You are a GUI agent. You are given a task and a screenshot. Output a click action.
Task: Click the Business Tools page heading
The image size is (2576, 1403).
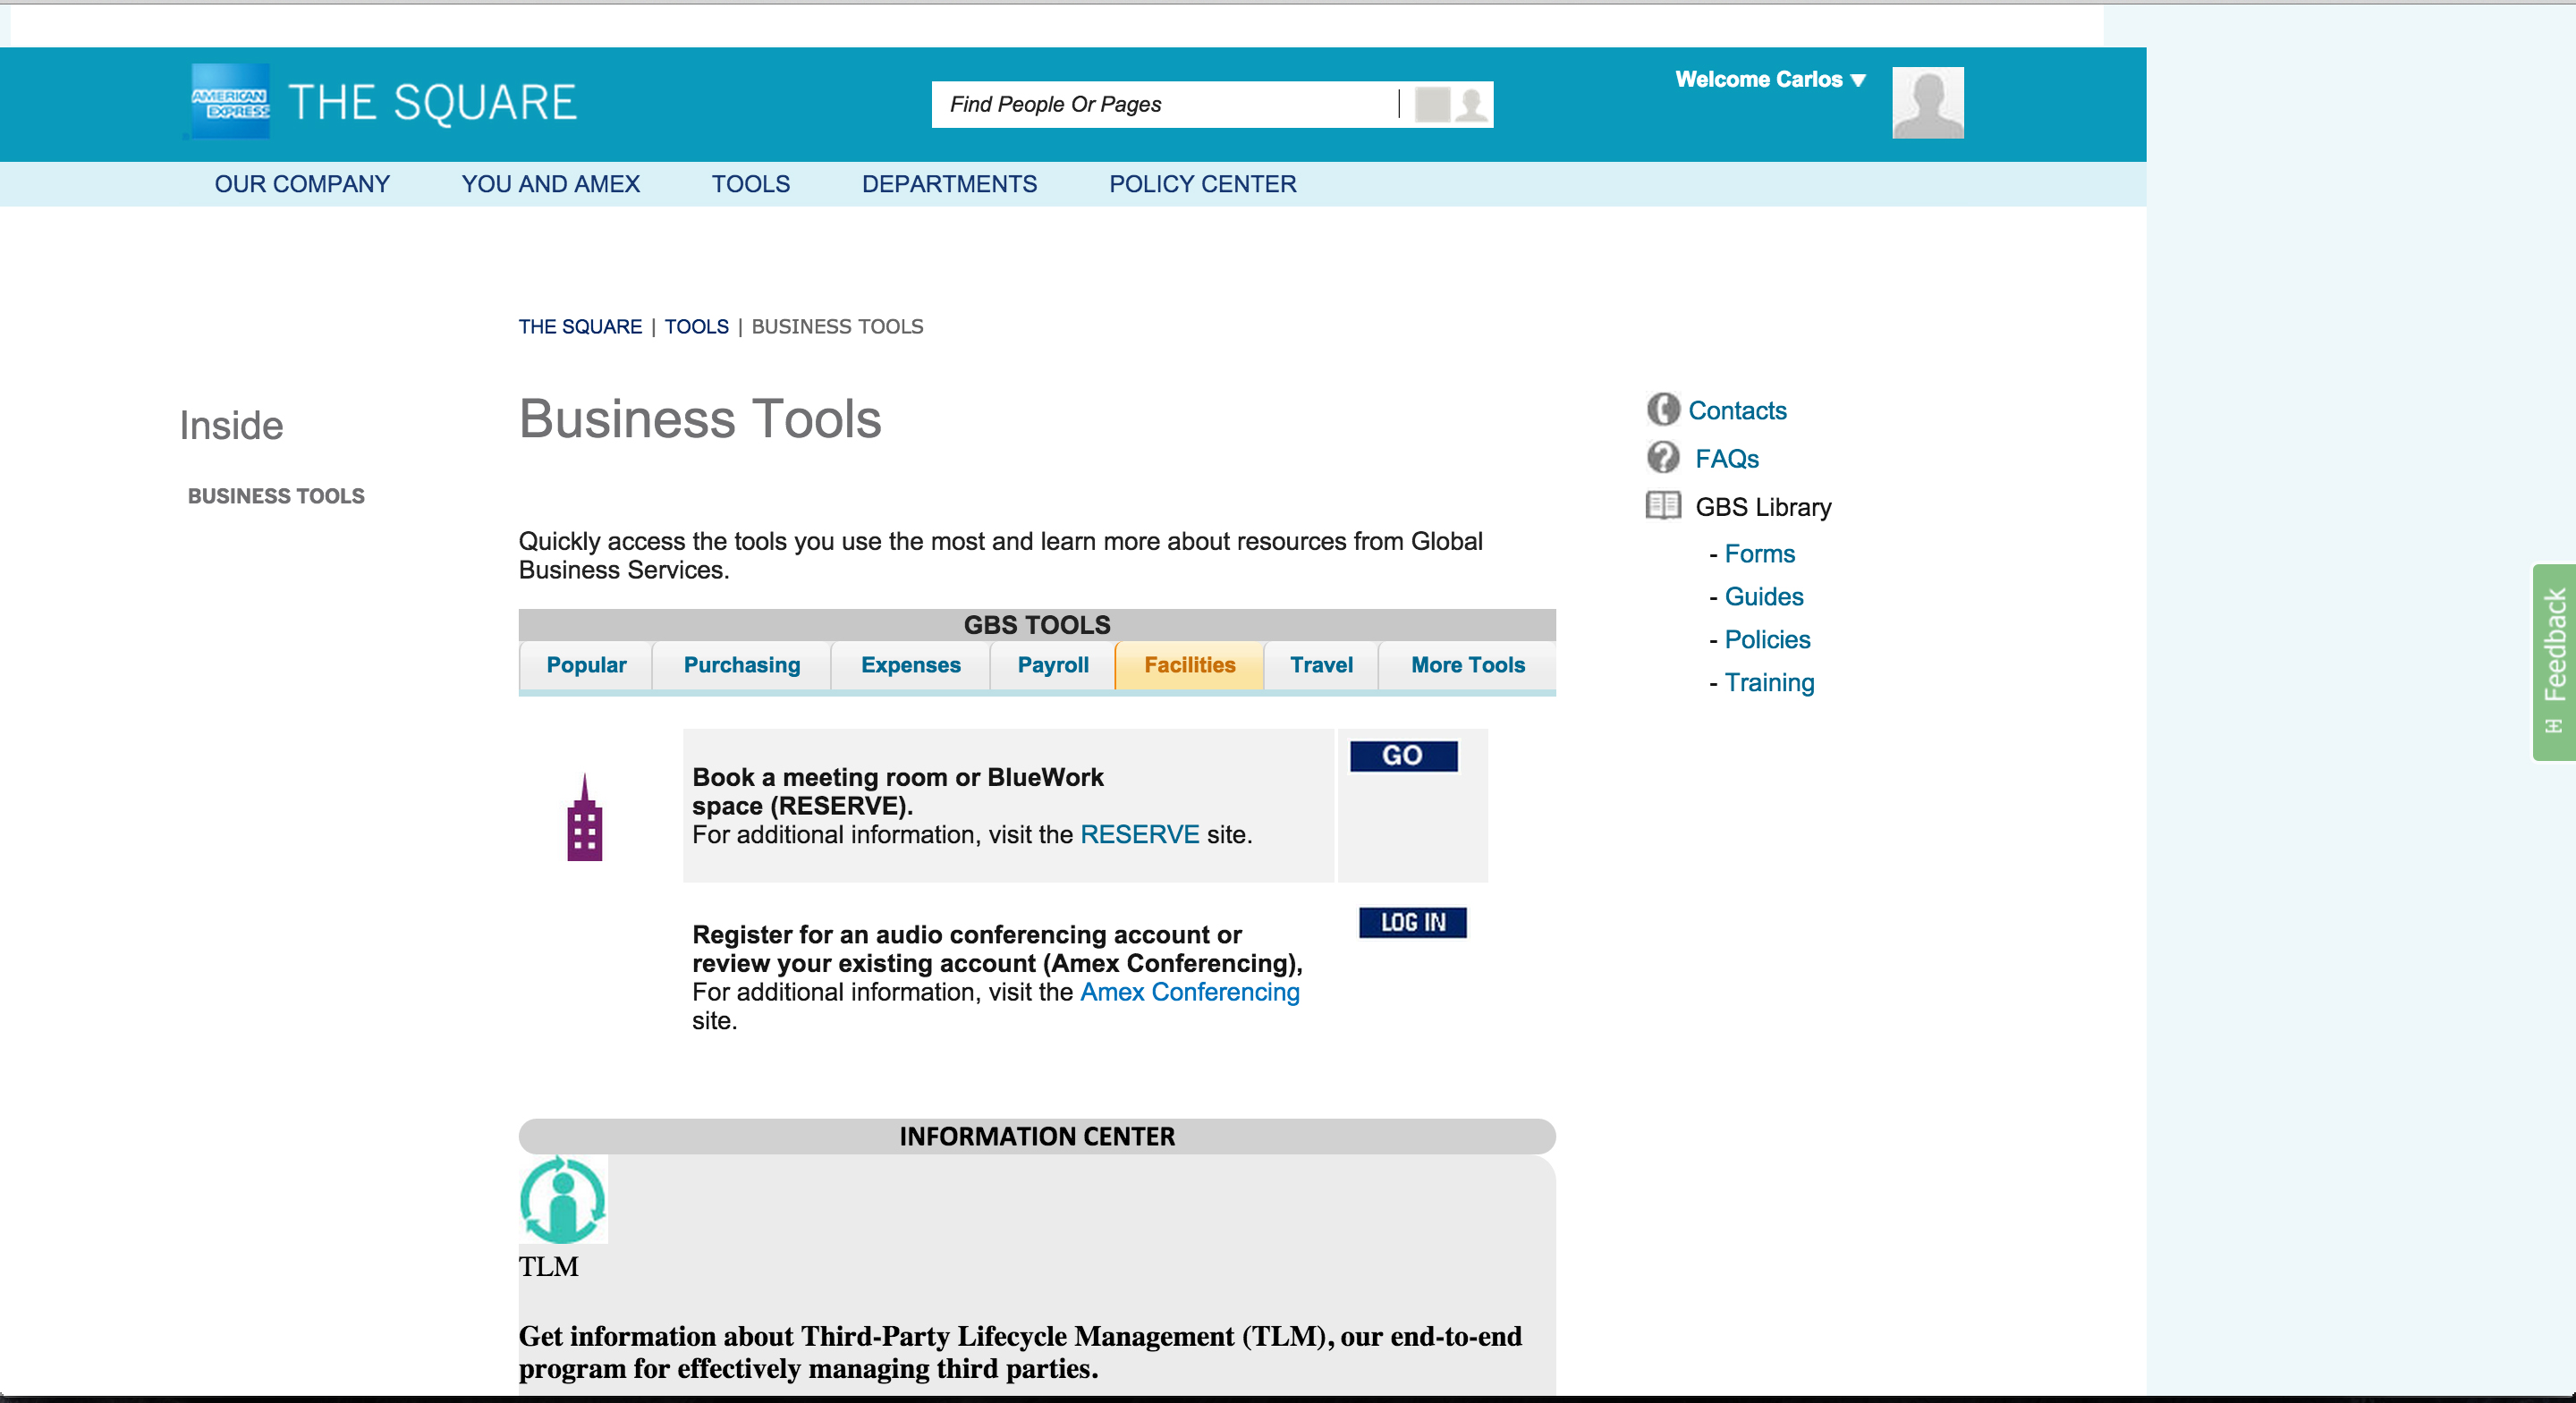click(x=700, y=419)
